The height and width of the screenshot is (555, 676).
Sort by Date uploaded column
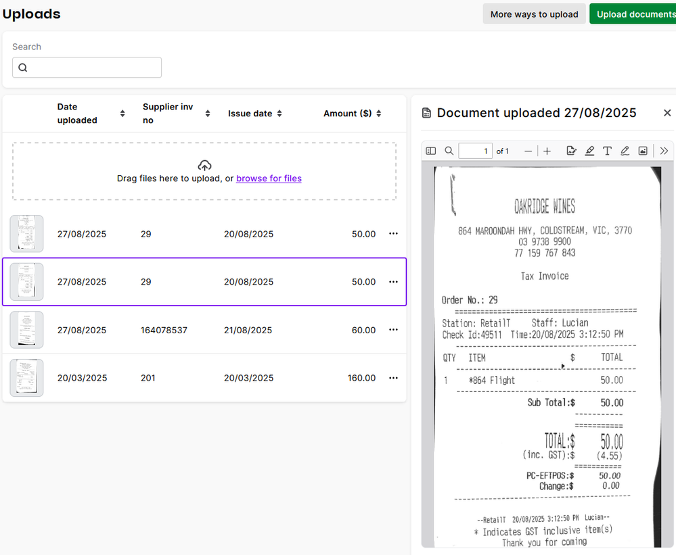click(x=122, y=114)
